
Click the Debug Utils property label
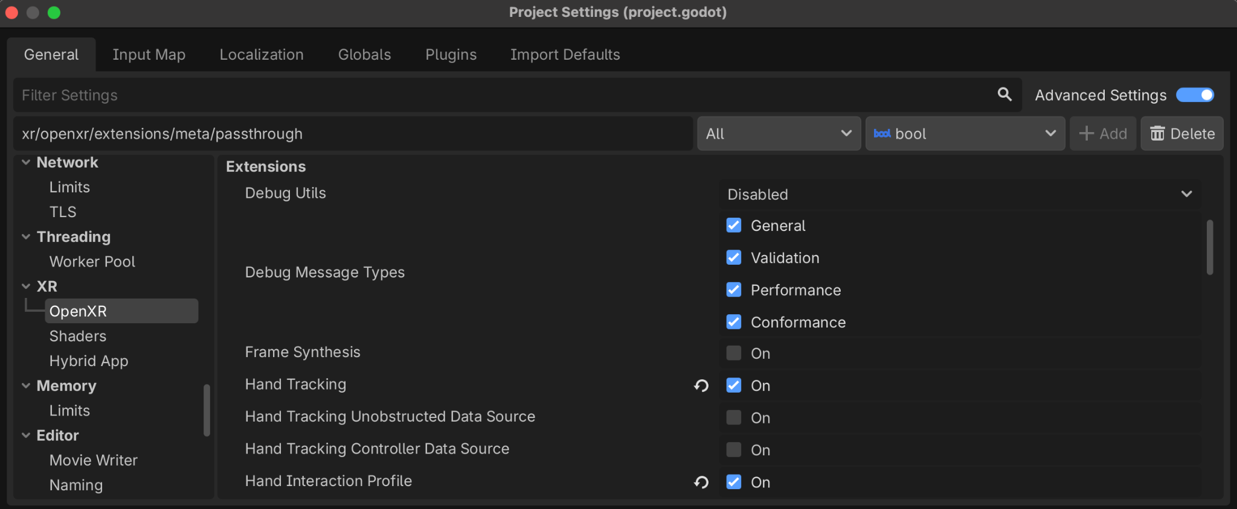(x=286, y=193)
